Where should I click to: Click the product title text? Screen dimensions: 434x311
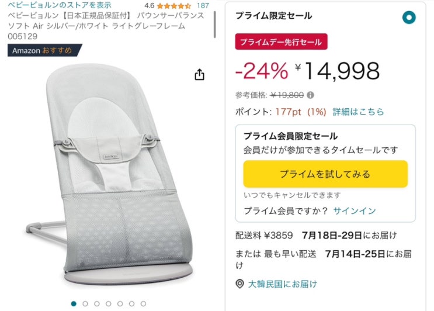[x=105, y=26]
